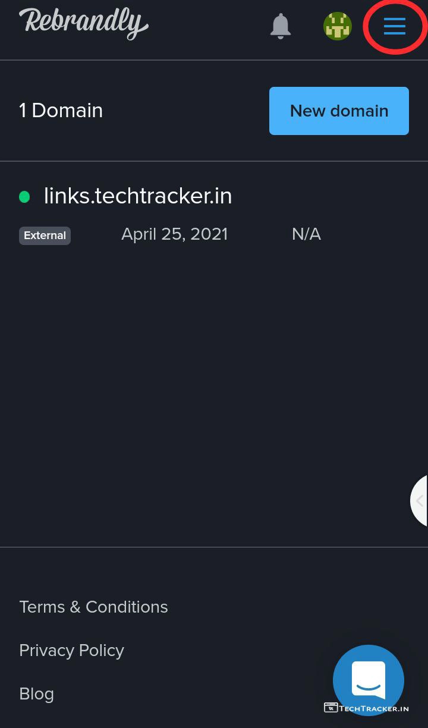Click the notifications bell icon
This screenshot has width=428, height=728.
(281, 26)
